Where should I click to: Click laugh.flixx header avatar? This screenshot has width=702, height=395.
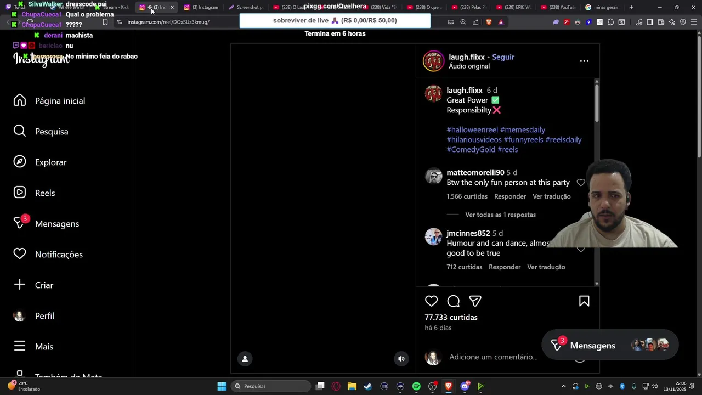(433, 61)
